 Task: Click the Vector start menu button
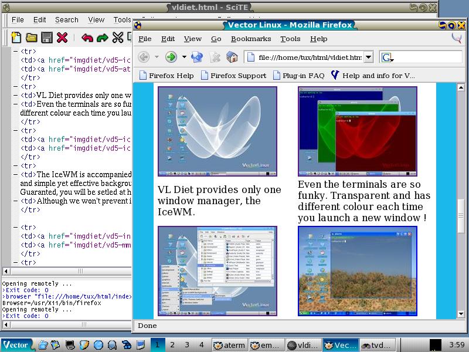[x=16, y=344]
